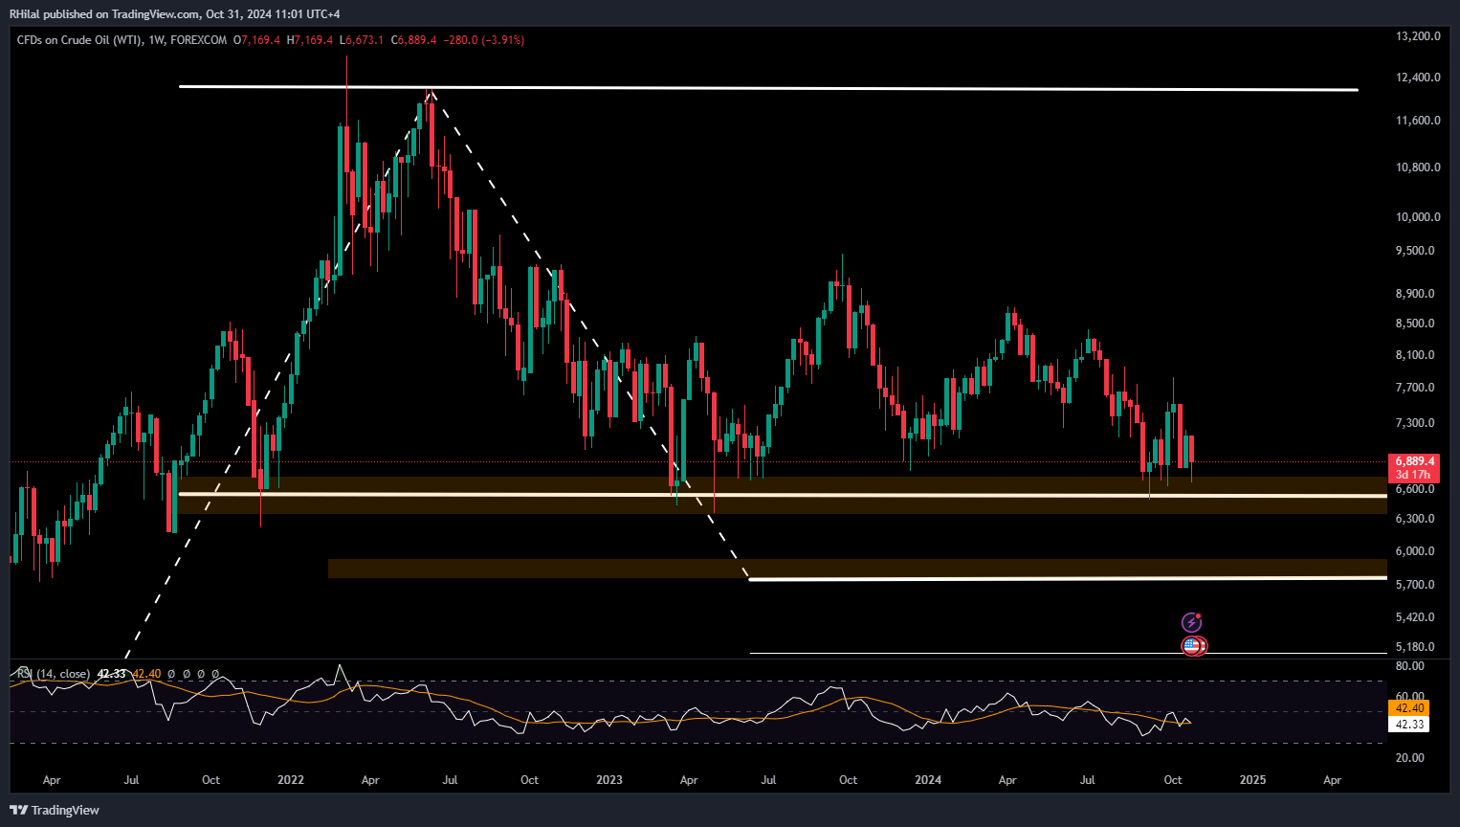Select the CFDs on Crude Oil (WTI) symbol title
Viewport: 1460px width, 827px height.
click(79, 40)
